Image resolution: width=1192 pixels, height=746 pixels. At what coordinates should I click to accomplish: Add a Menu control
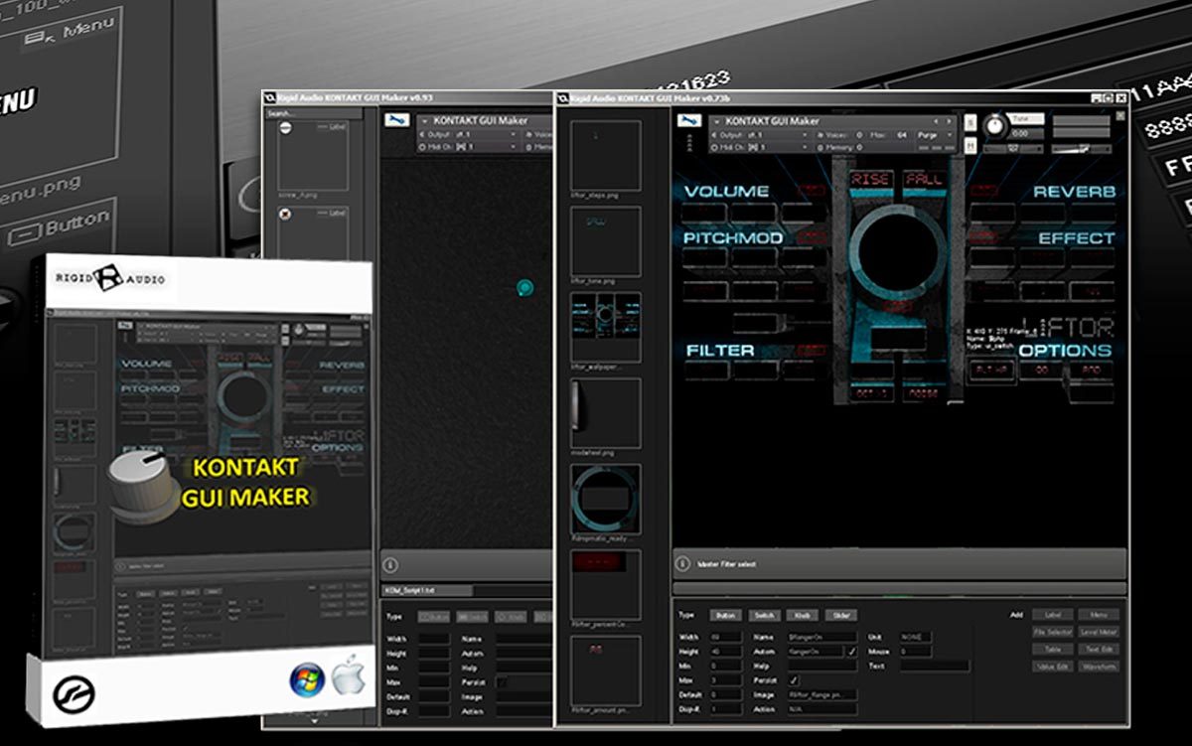(x=1098, y=615)
